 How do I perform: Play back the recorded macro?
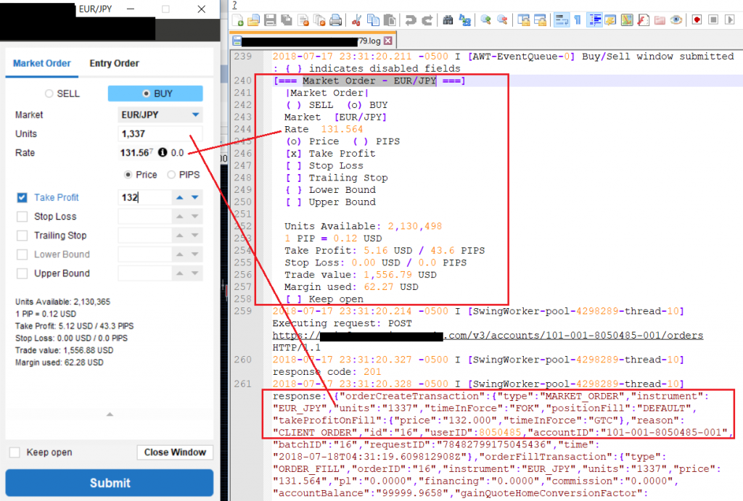click(730, 20)
